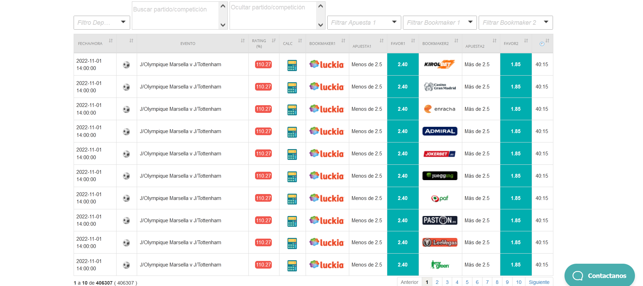This screenshot has height=286, width=643.
Task: Click the up arrow of Ocultar partido scrollbar
Action: [321, 6]
